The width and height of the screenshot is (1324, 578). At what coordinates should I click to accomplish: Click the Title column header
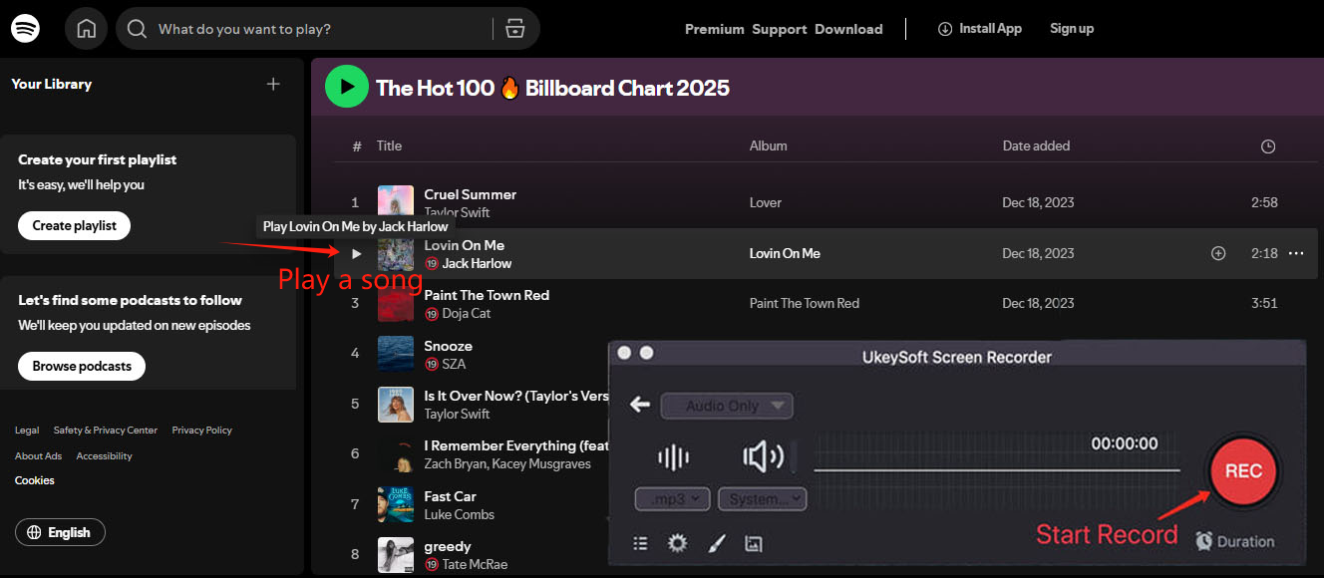[x=389, y=145]
